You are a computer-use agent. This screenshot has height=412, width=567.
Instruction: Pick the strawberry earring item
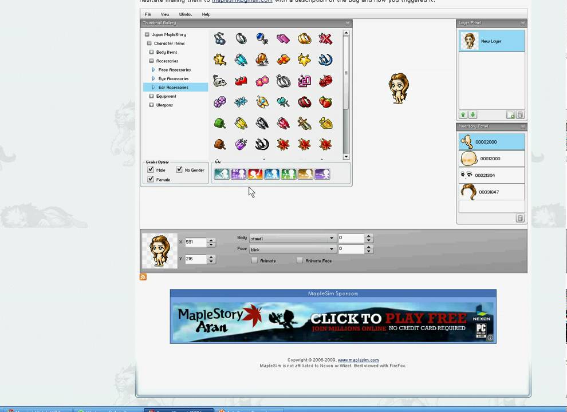coord(325,102)
